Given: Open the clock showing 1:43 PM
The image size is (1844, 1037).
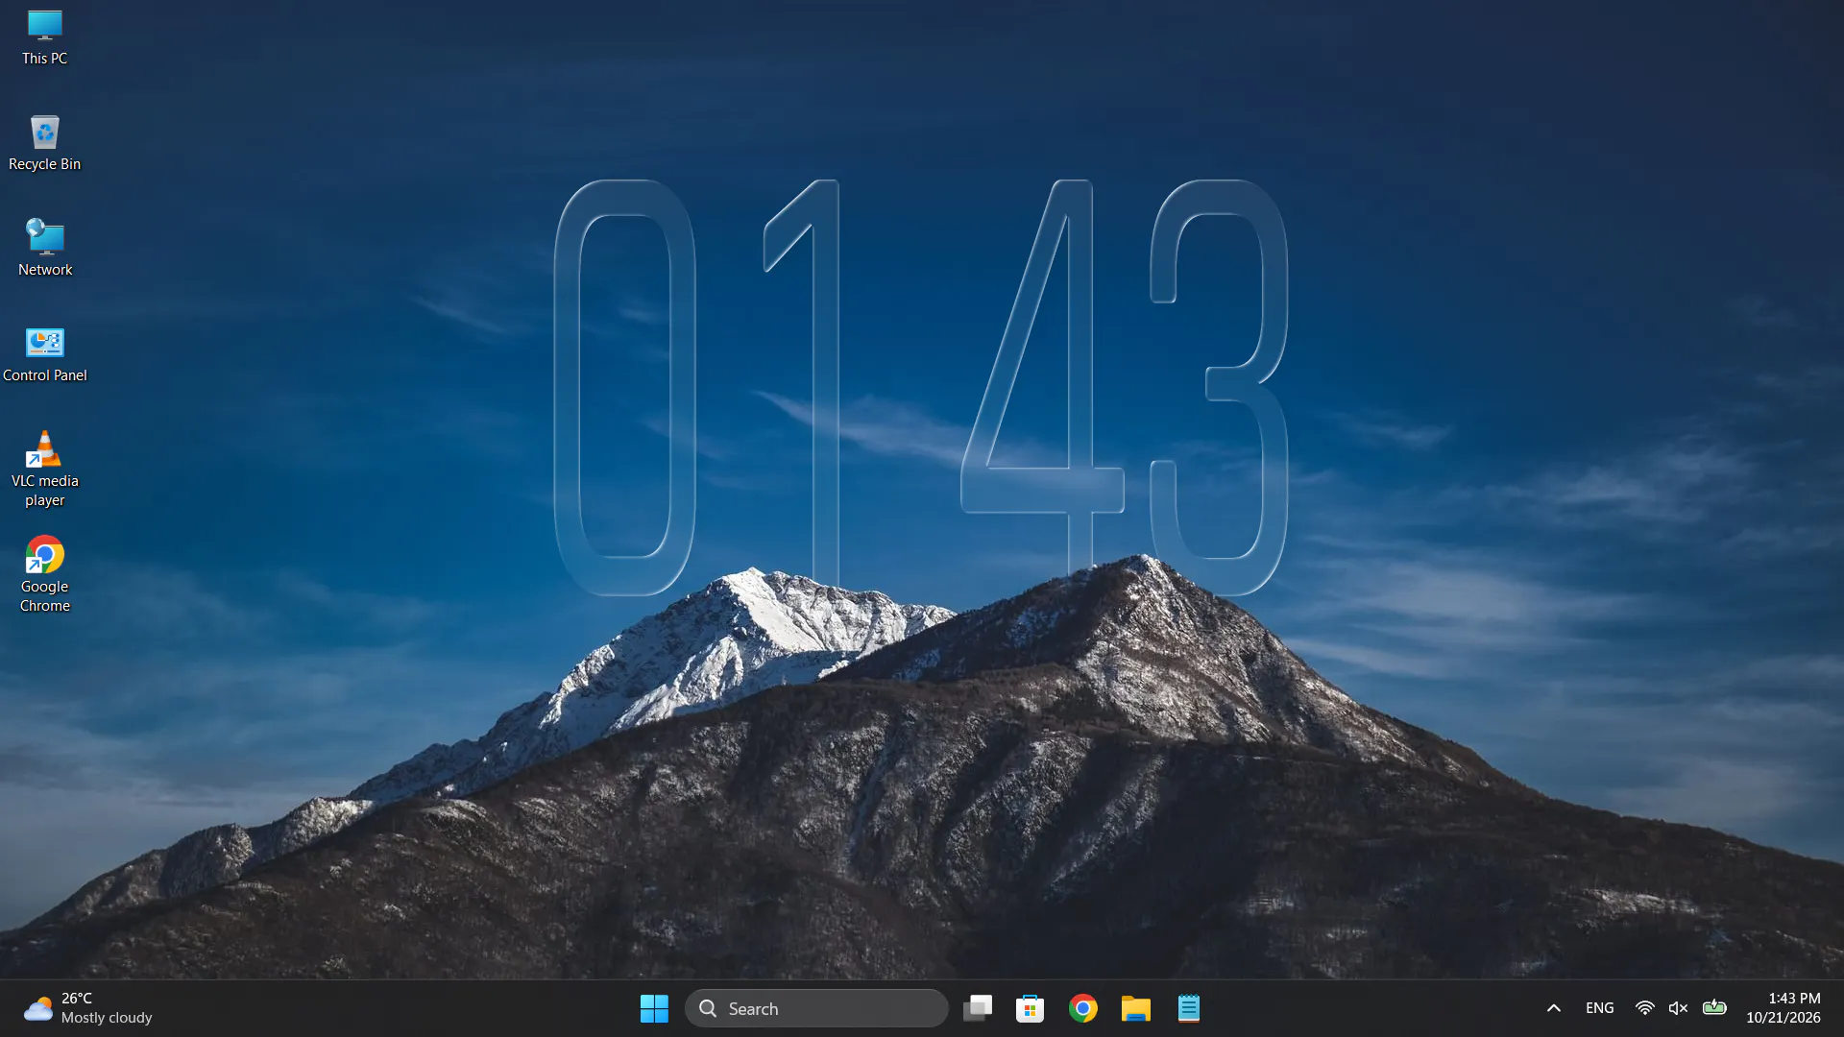Looking at the screenshot, I should [x=1783, y=1008].
